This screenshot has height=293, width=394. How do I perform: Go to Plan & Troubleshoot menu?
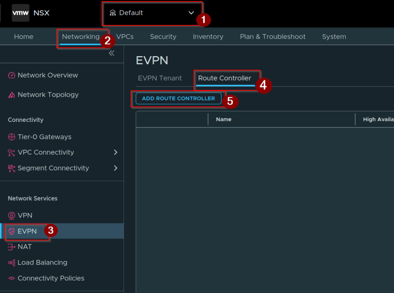(x=273, y=37)
